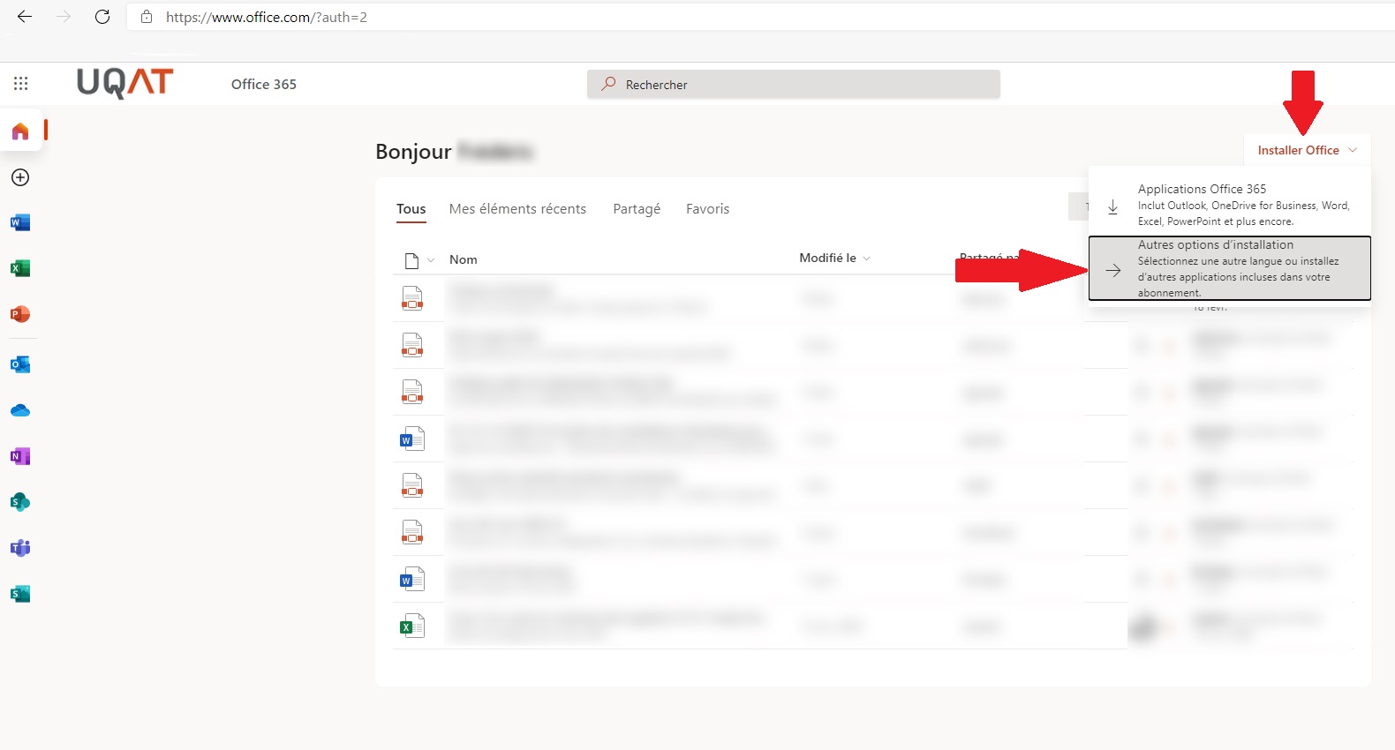The width and height of the screenshot is (1395, 750).
Task: Click the download arrow icon for Applications Office 365
Action: 1113,206
